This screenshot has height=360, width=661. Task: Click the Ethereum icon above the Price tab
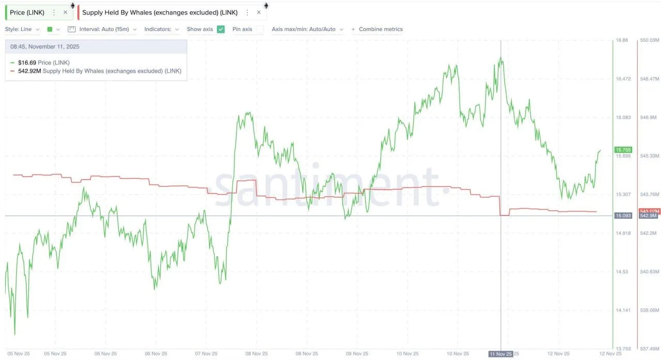[x=72, y=6]
